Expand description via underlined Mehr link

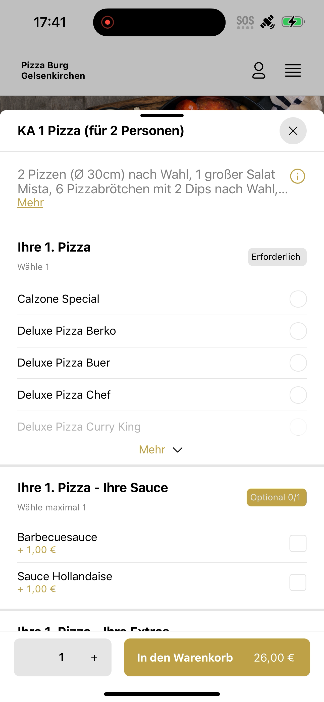[31, 203]
